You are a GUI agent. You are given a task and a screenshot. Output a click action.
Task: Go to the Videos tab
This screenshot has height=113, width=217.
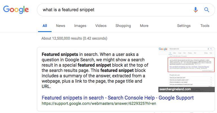[101, 26]
